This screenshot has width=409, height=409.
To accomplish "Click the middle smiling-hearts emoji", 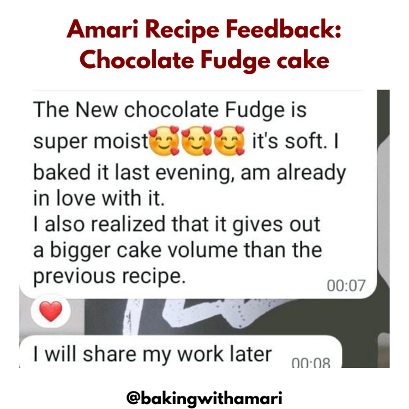I will pos(197,141).
